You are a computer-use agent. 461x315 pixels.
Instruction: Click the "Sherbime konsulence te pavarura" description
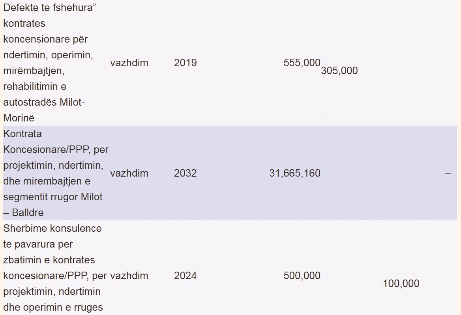click(x=55, y=268)
